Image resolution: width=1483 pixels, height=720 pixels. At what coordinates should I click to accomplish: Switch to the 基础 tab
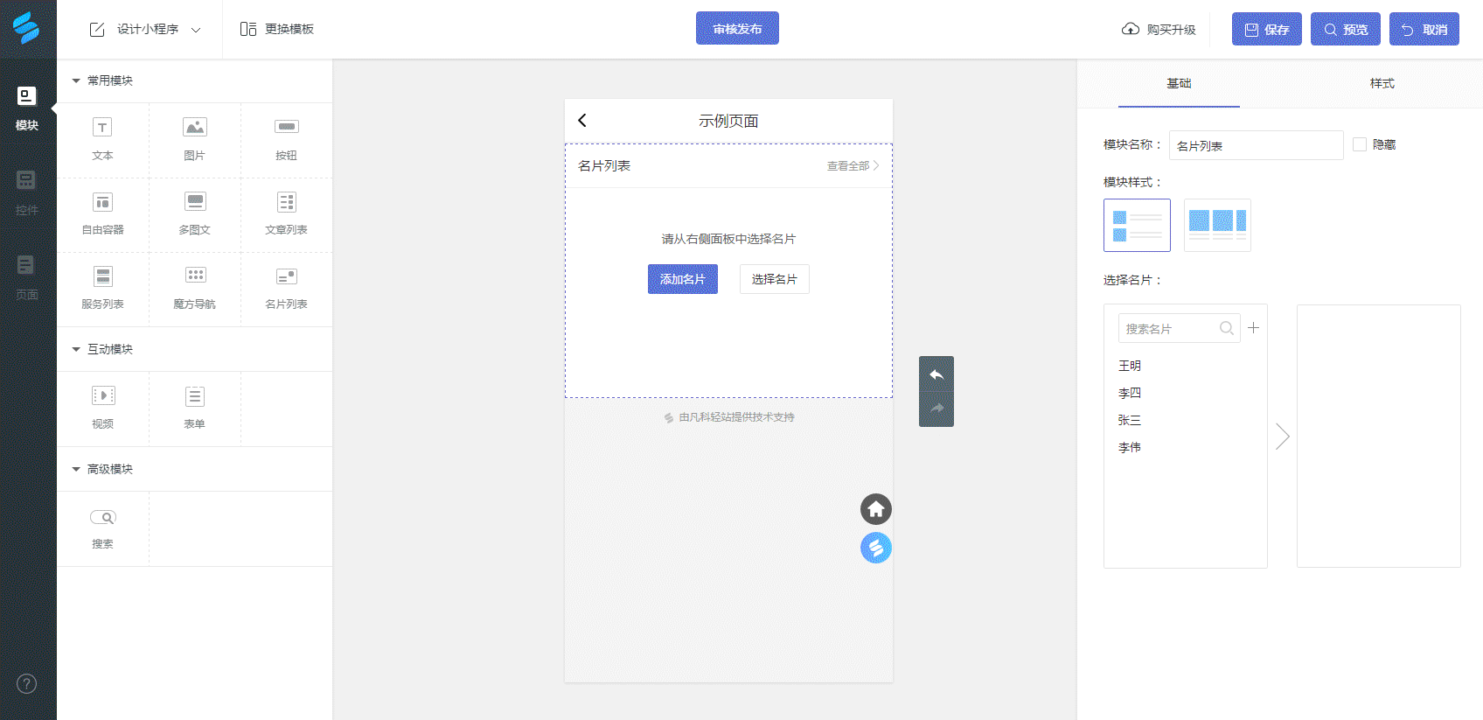1179,83
